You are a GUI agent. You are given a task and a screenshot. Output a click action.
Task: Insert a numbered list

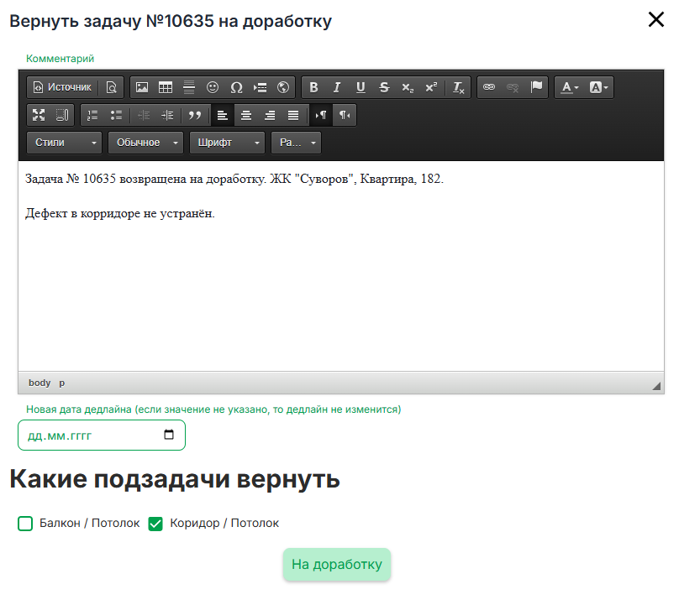(x=92, y=115)
